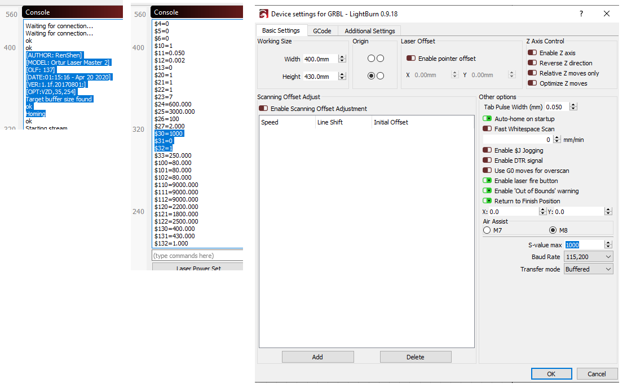The image size is (627, 392).
Task: Click the Homing console line
Action: coord(36,114)
